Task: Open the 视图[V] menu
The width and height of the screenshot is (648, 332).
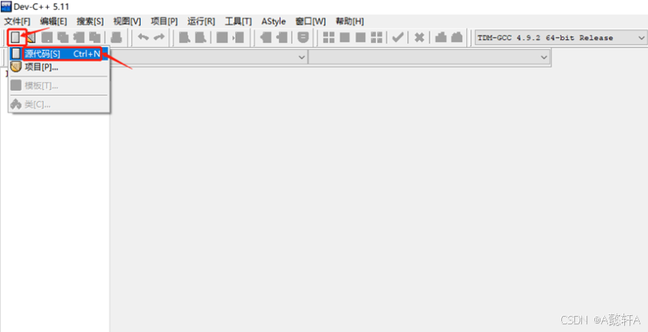Action: pyautogui.click(x=127, y=21)
